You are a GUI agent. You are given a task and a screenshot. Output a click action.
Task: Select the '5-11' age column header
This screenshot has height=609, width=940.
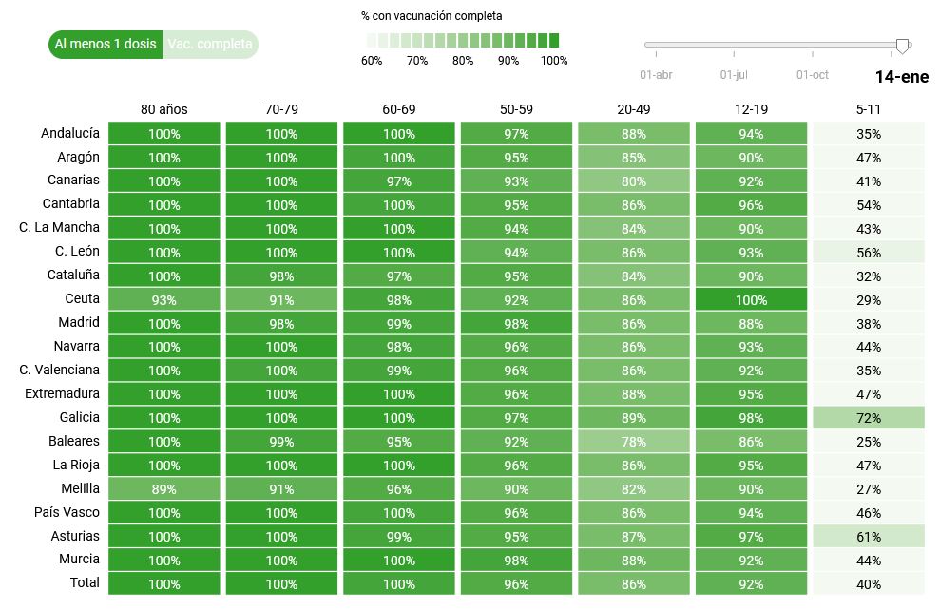869,109
